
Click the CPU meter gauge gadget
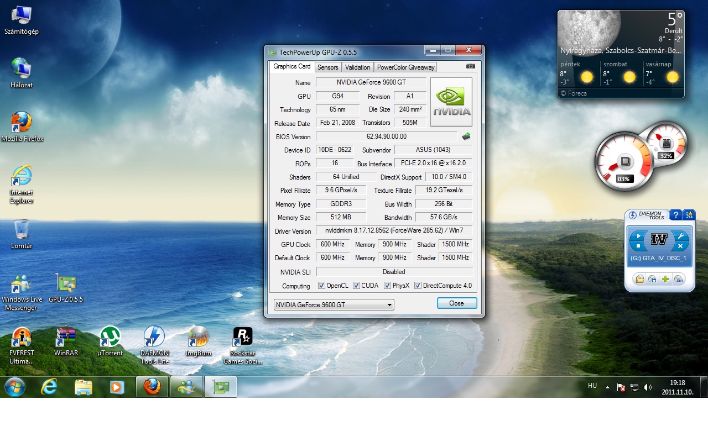tap(624, 162)
